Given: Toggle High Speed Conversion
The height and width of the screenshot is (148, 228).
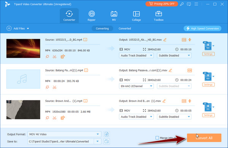Looking at the screenshot, I should [203, 29].
